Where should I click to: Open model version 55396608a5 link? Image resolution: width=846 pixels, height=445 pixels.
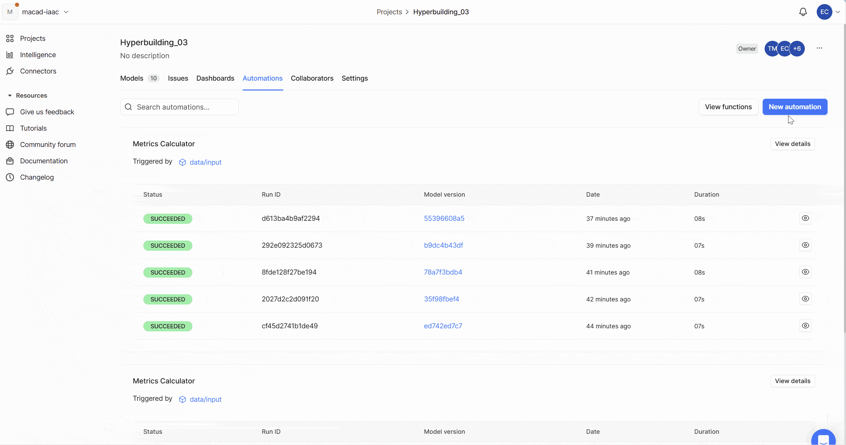tap(444, 218)
